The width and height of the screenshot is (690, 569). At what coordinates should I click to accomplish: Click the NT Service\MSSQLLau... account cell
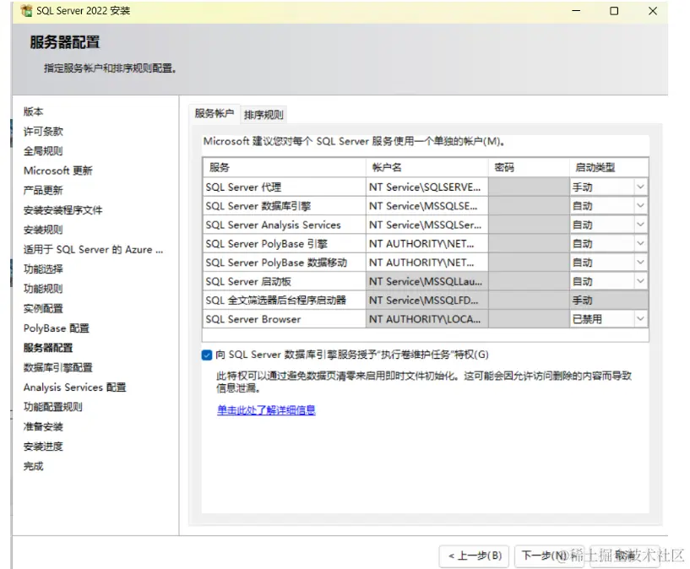426,281
